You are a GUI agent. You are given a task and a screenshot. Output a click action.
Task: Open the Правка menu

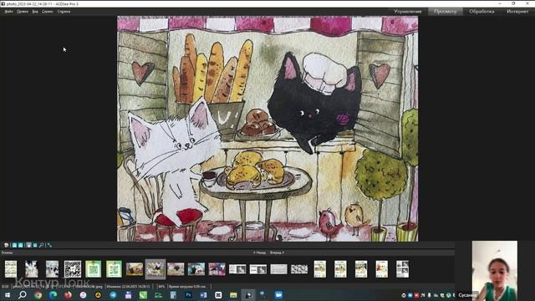click(x=23, y=12)
